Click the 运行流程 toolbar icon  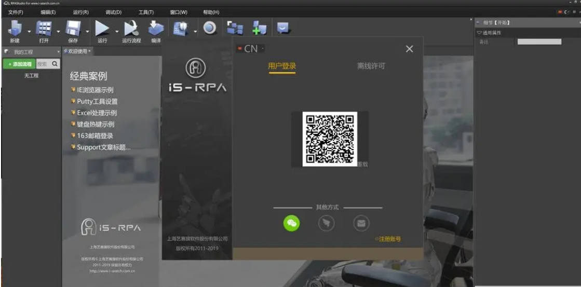[x=131, y=29]
